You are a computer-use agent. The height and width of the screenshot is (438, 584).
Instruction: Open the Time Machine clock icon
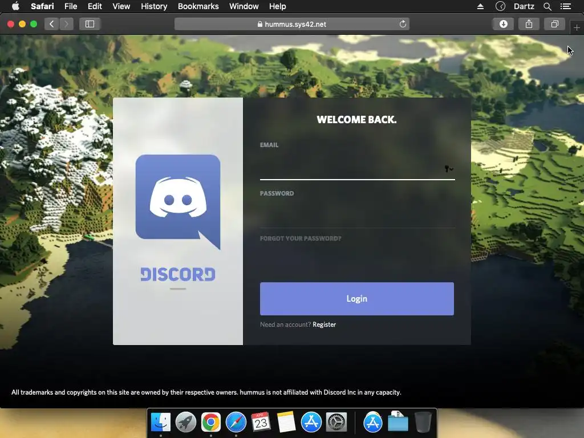point(500,6)
